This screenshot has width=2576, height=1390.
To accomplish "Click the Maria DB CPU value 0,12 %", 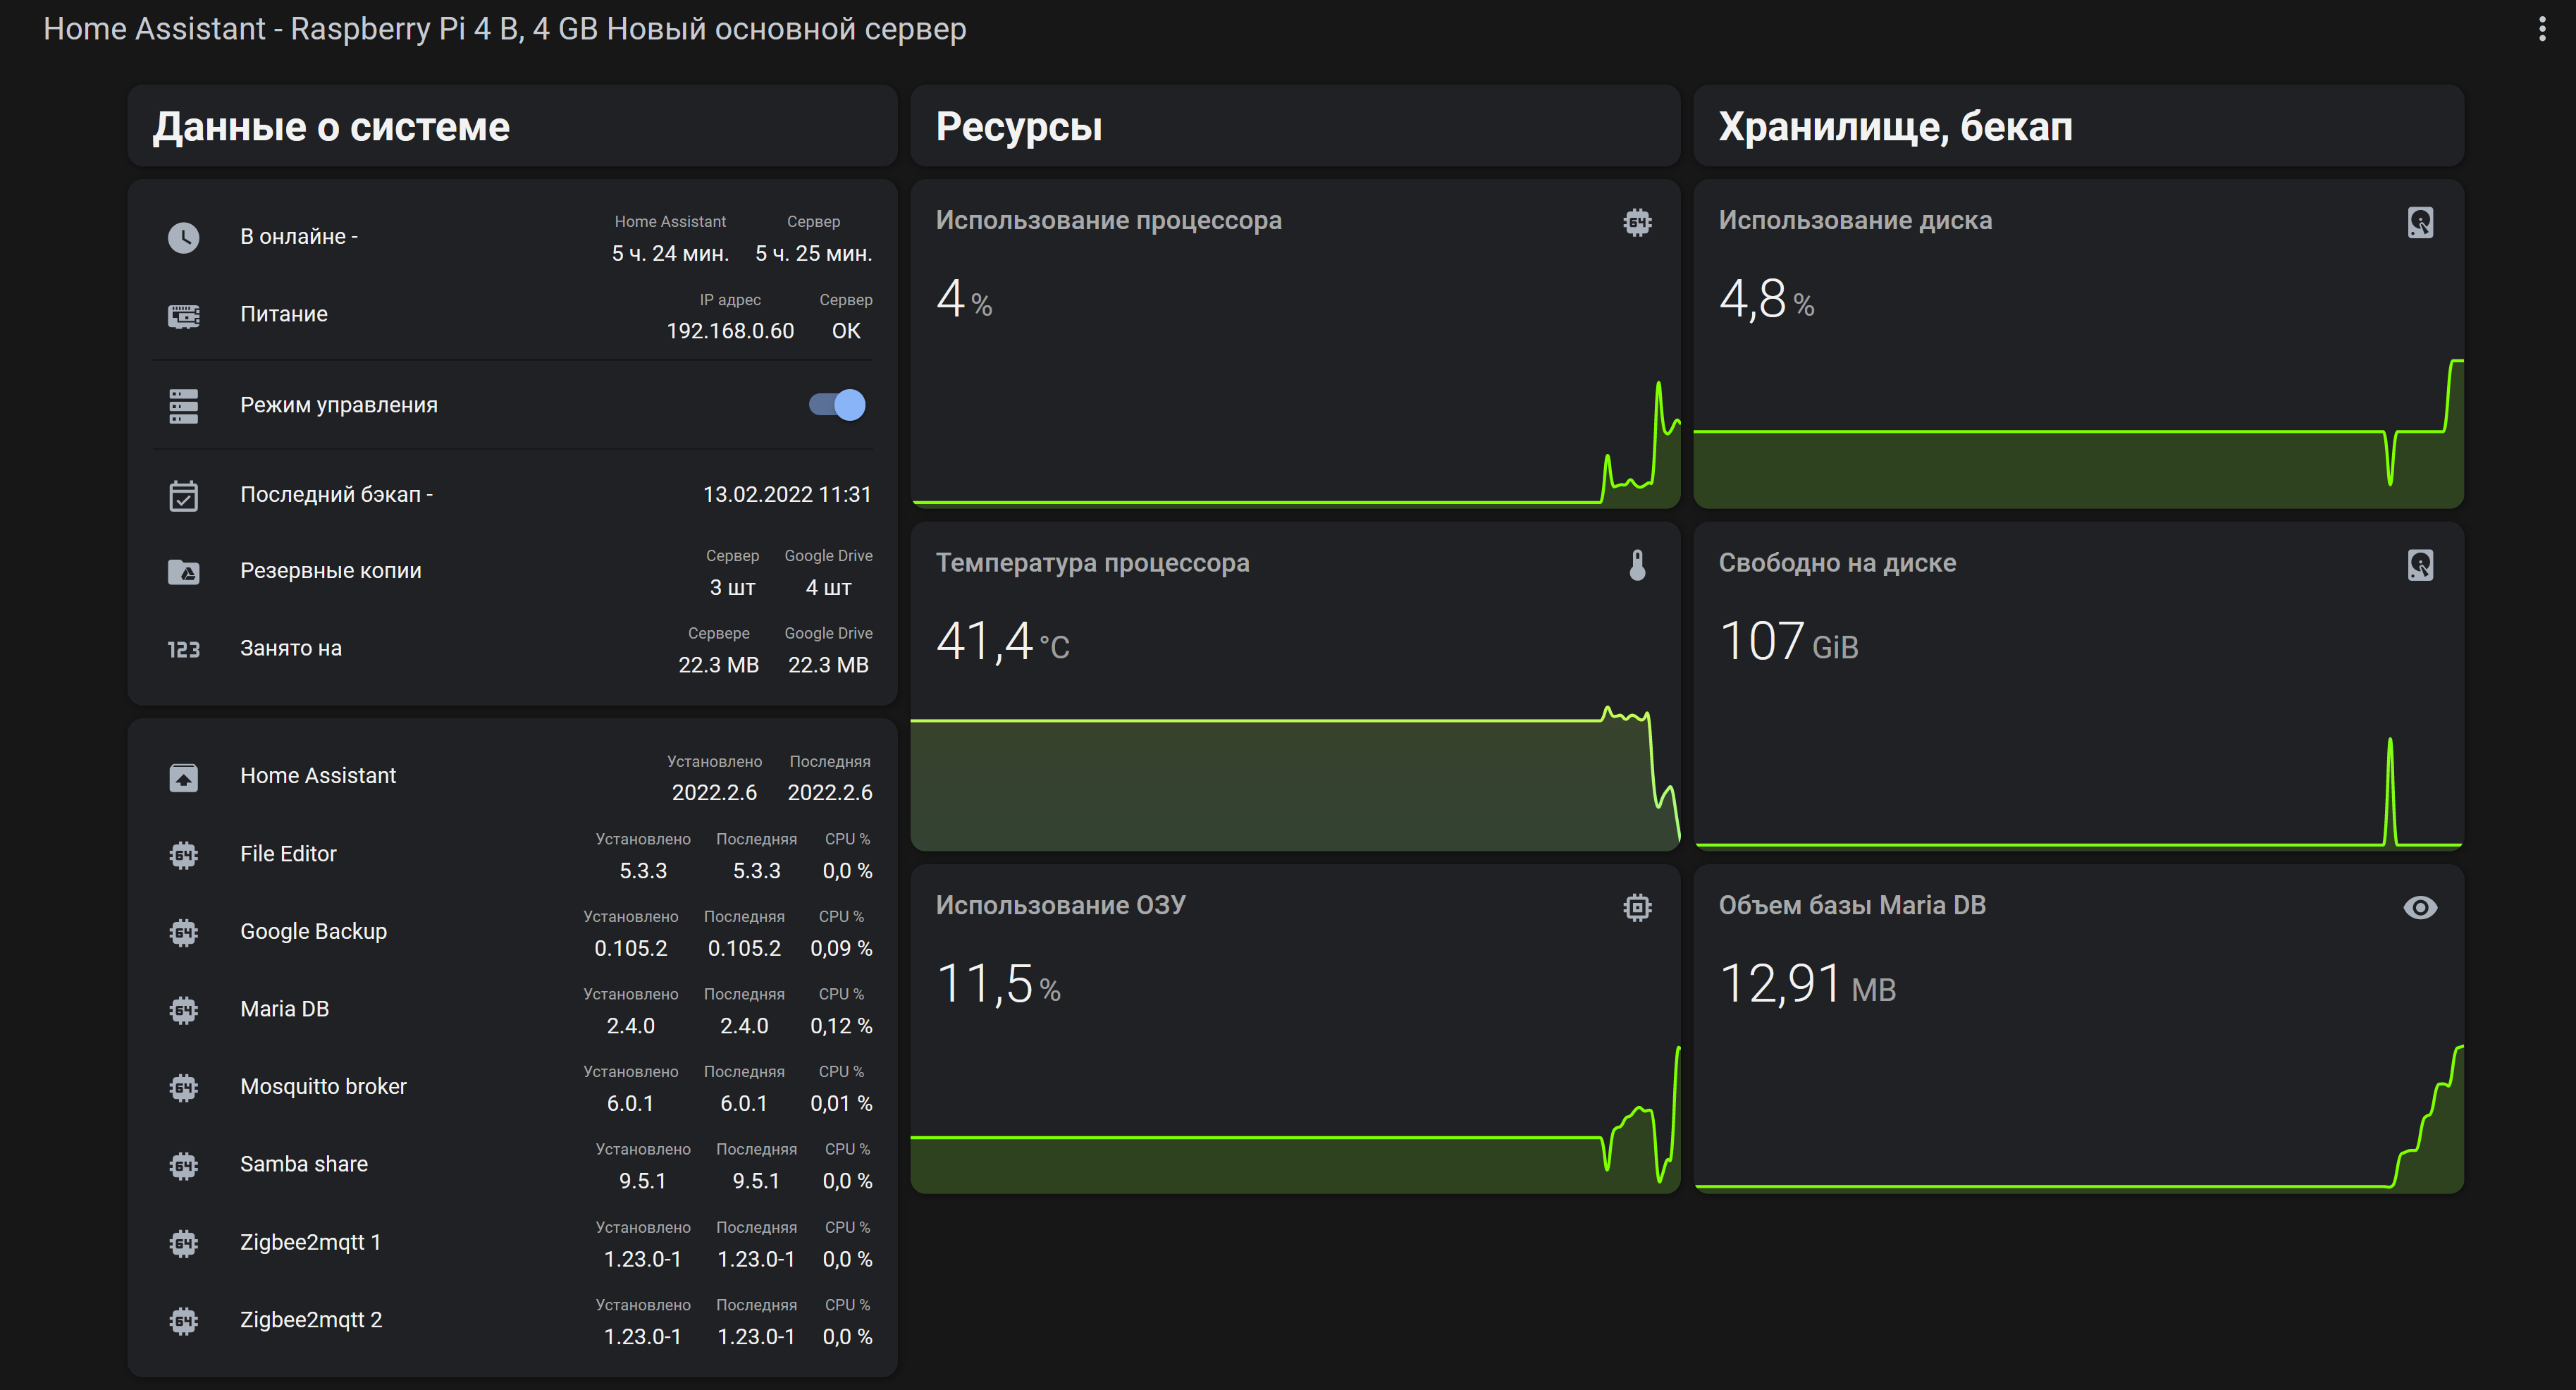I will point(841,1027).
